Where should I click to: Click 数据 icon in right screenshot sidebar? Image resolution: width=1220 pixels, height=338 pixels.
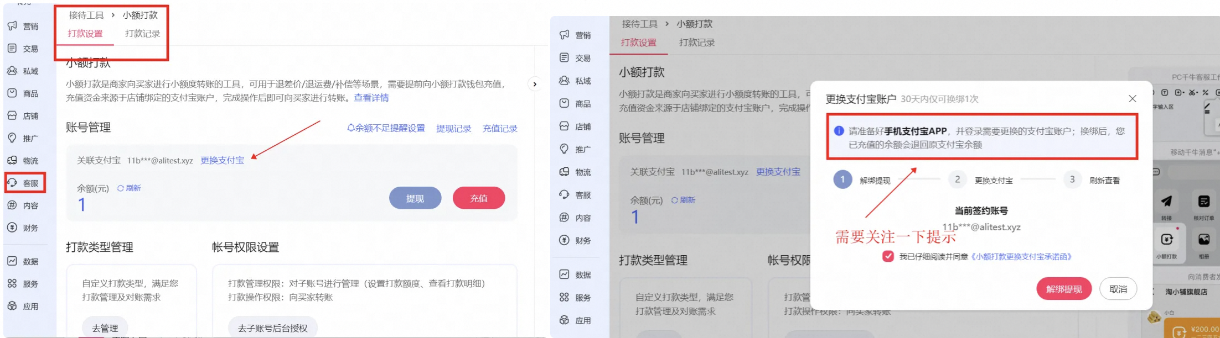pyautogui.click(x=564, y=274)
